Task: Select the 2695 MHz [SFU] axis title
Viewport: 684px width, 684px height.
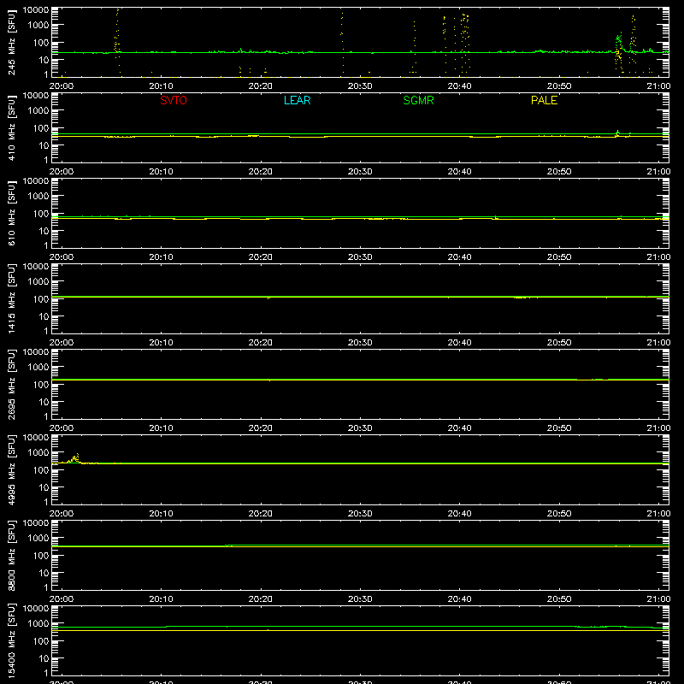Action: pos(11,384)
